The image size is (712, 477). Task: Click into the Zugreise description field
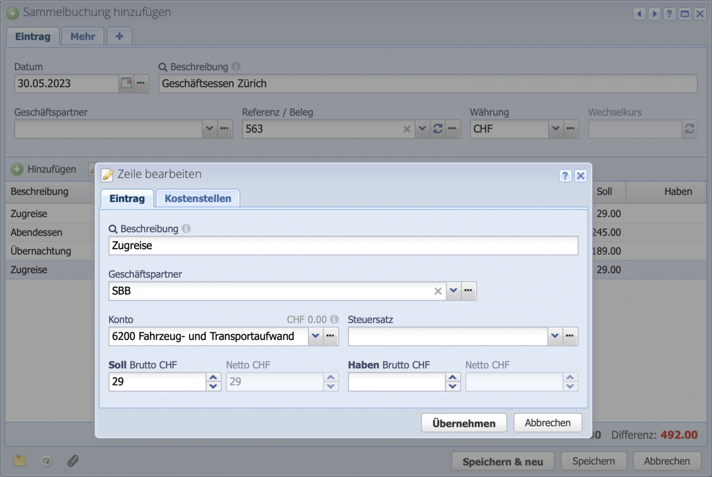[x=343, y=246]
